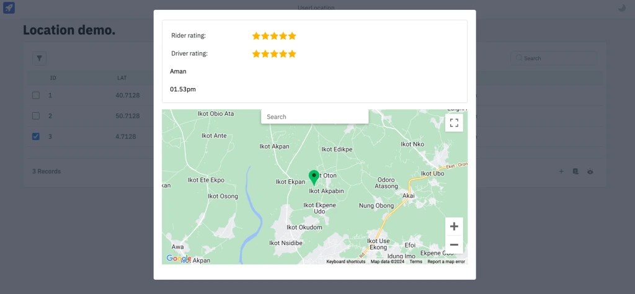Click Map data ©2024 text
Image resolution: width=635 pixels, height=294 pixels.
[388, 262]
